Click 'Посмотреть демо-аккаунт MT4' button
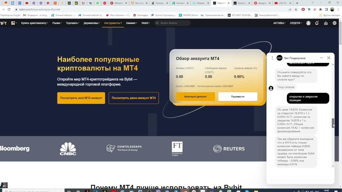Screen dimensions: 342x192 (x=134, y=98)
